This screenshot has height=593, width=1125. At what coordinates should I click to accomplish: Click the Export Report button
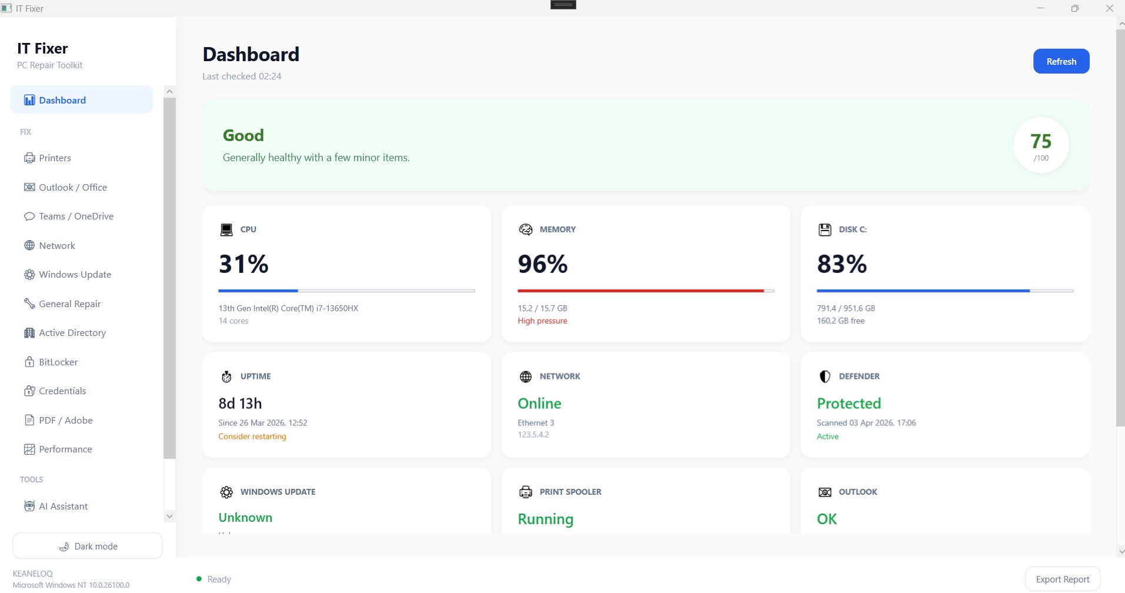tap(1062, 579)
